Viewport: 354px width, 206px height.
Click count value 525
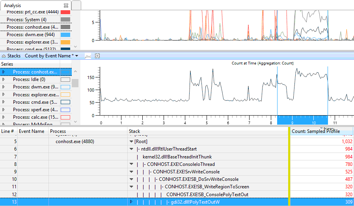click(x=348, y=171)
